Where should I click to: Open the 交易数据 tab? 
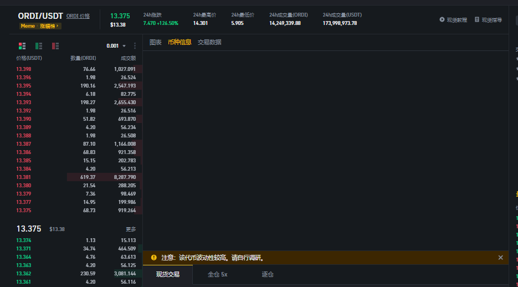pyautogui.click(x=209, y=42)
